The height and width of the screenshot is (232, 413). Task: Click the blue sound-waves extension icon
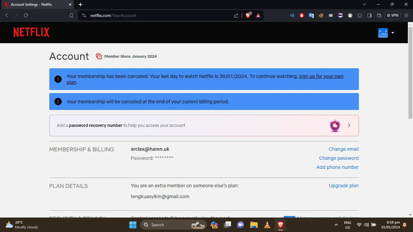[x=292, y=15]
